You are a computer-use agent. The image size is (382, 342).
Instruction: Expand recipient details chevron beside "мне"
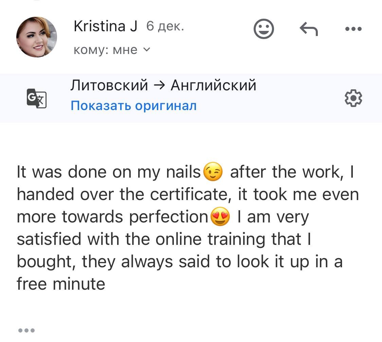(x=146, y=50)
